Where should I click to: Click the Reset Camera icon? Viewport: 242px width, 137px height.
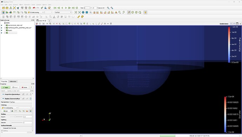tap(76, 12)
